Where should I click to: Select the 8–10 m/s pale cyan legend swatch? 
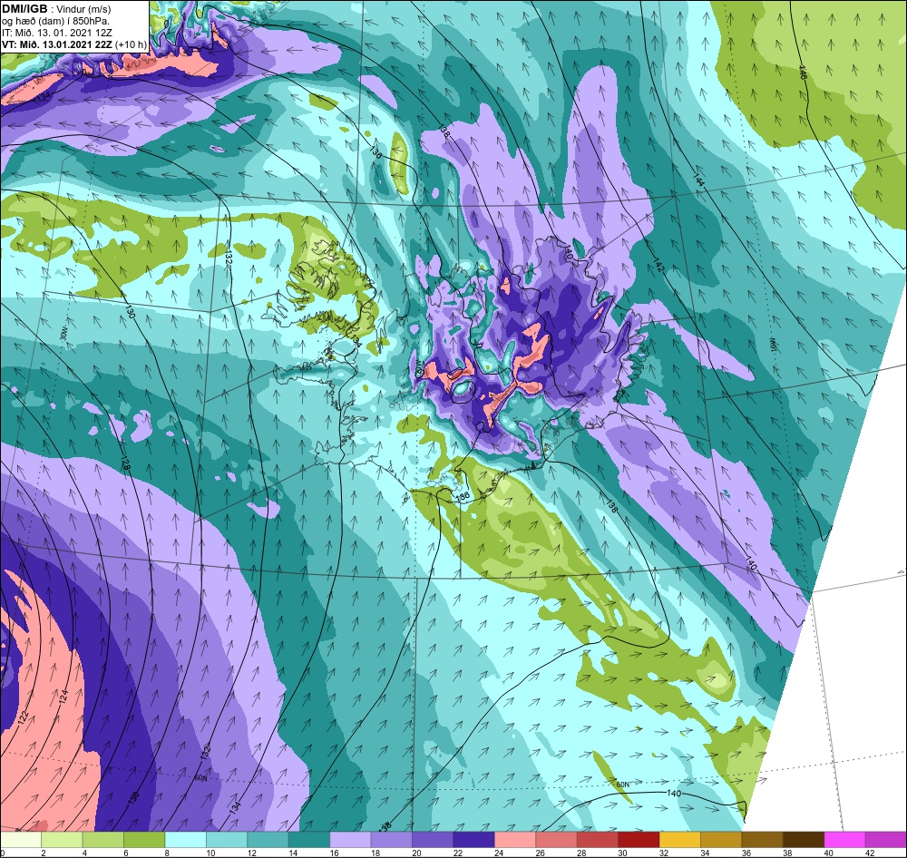tap(186, 840)
